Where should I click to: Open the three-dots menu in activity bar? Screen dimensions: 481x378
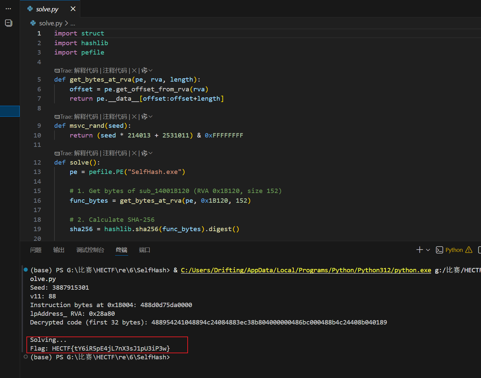[8, 9]
